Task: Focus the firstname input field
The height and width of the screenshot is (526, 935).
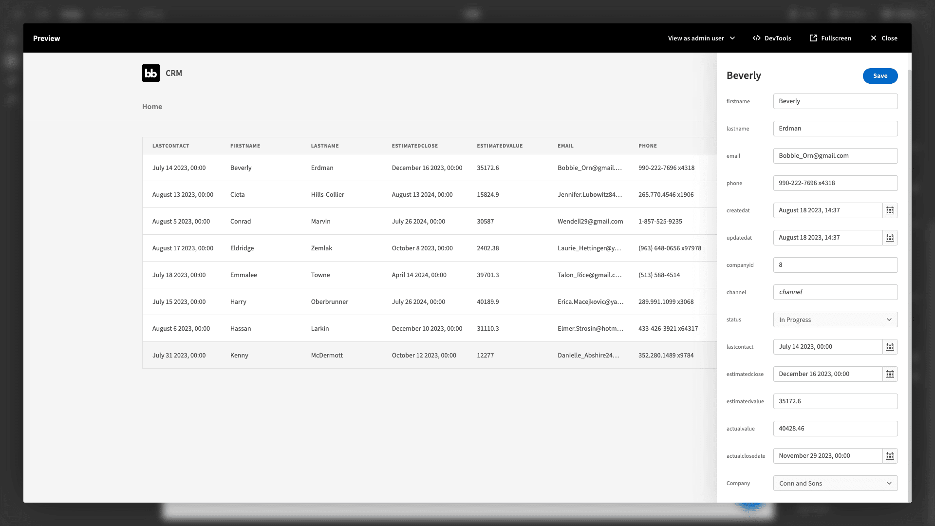Action: [x=835, y=101]
